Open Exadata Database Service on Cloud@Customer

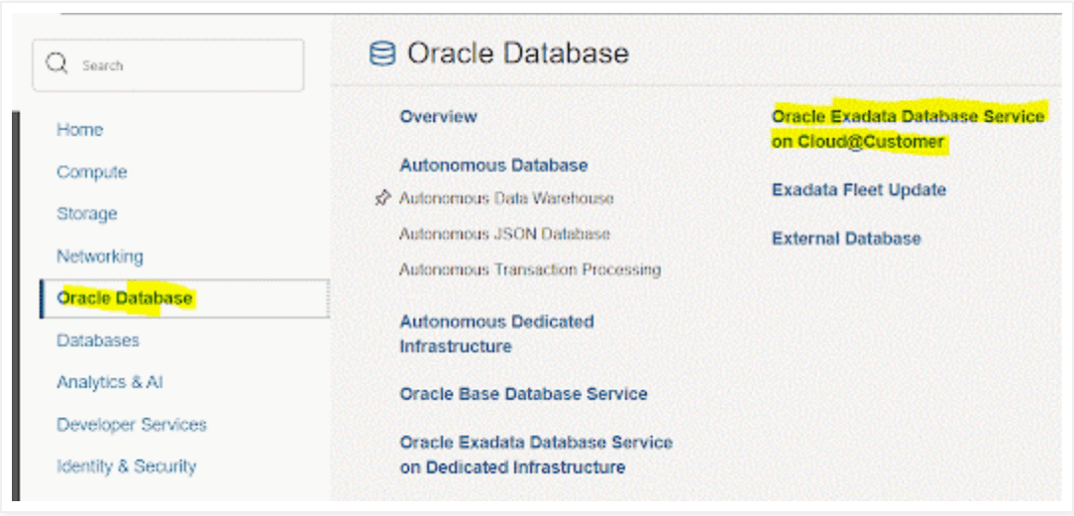click(x=908, y=130)
